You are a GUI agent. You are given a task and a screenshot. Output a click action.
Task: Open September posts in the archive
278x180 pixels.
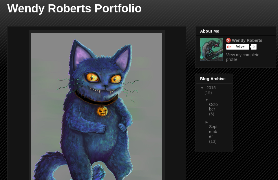pyautogui.click(x=213, y=132)
